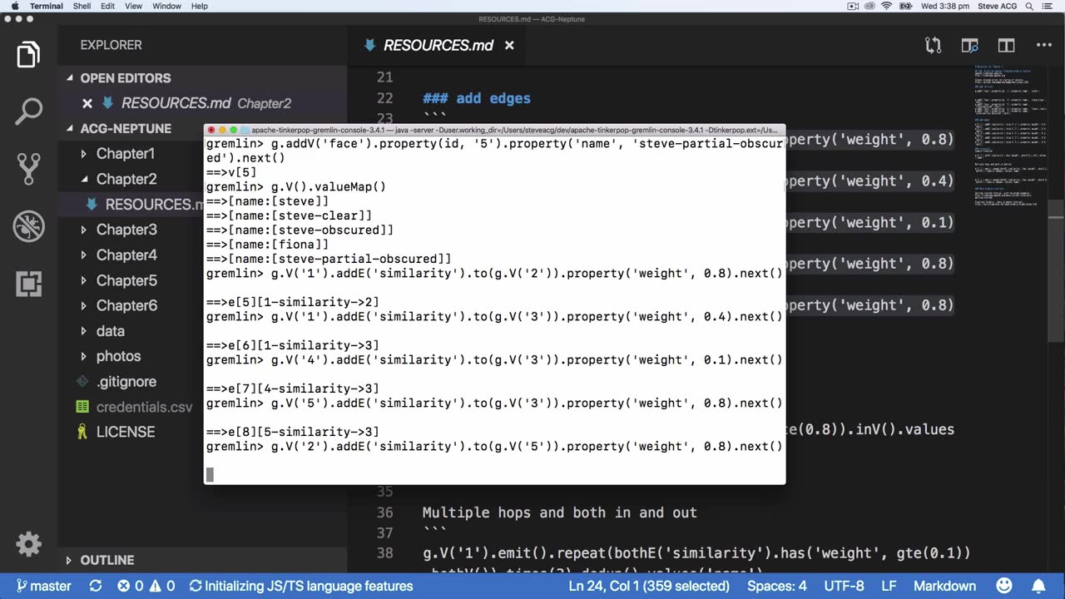Click the Open Changes compare icon
Image resolution: width=1065 pixels, height=599 pixels.
tap(934, 46)
